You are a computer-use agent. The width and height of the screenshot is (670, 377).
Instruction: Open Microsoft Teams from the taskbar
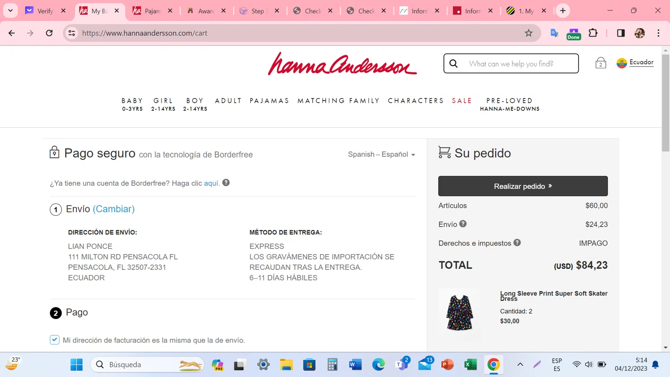coord(402,364)
